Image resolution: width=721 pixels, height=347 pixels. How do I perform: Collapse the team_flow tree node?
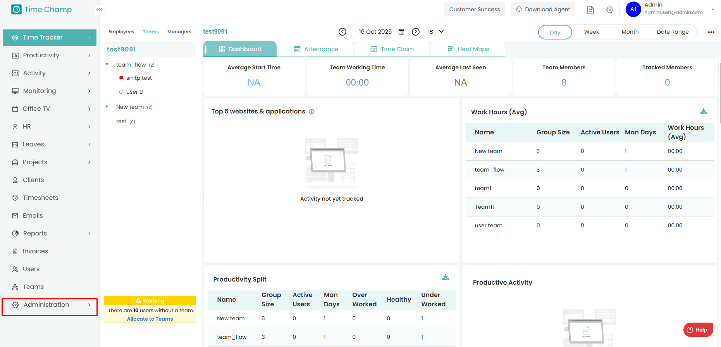107,65
